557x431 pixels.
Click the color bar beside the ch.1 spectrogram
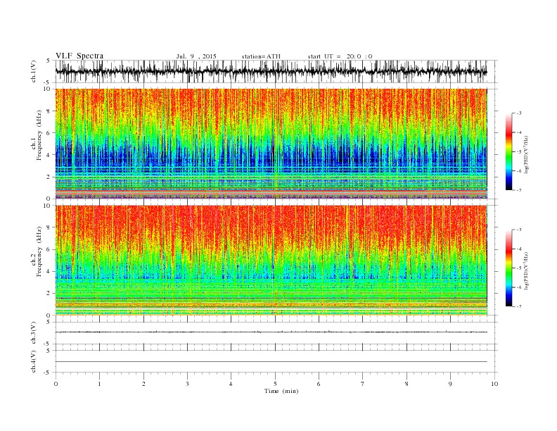(508, 151)
